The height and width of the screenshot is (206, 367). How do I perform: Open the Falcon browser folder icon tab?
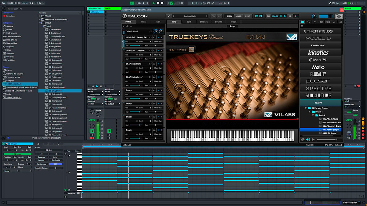pyautogui.click(x=302, y=22)
